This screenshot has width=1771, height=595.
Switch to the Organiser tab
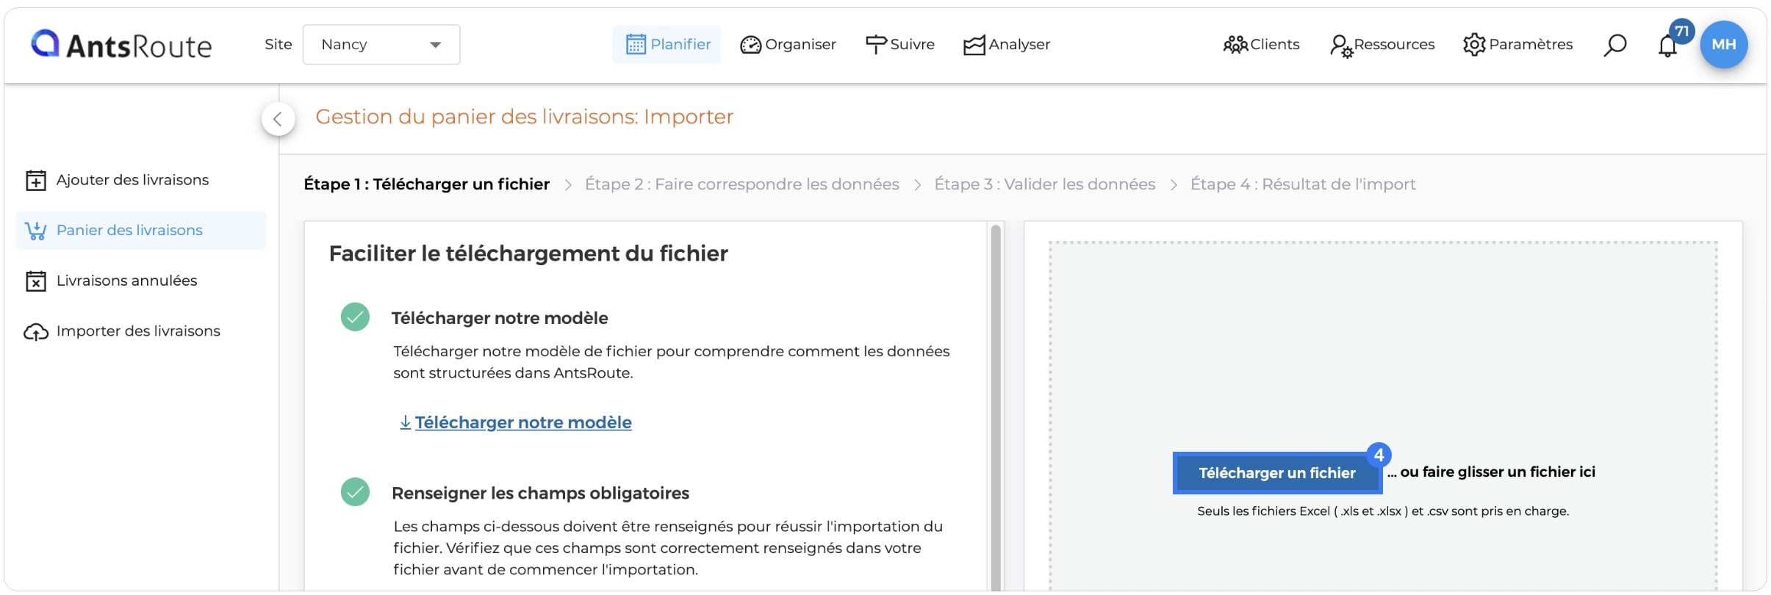[x=788, y=45]
